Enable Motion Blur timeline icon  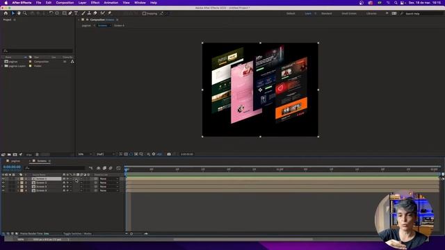click(111, 168)
